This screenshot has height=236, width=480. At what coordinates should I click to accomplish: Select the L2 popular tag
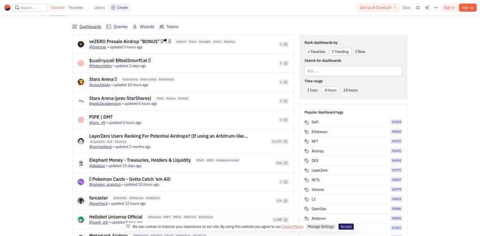tap(314, 199)
